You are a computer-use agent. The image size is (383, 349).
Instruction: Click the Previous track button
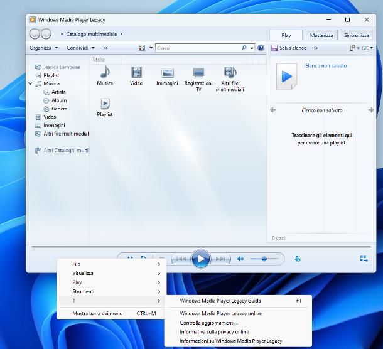coord(181,259)
